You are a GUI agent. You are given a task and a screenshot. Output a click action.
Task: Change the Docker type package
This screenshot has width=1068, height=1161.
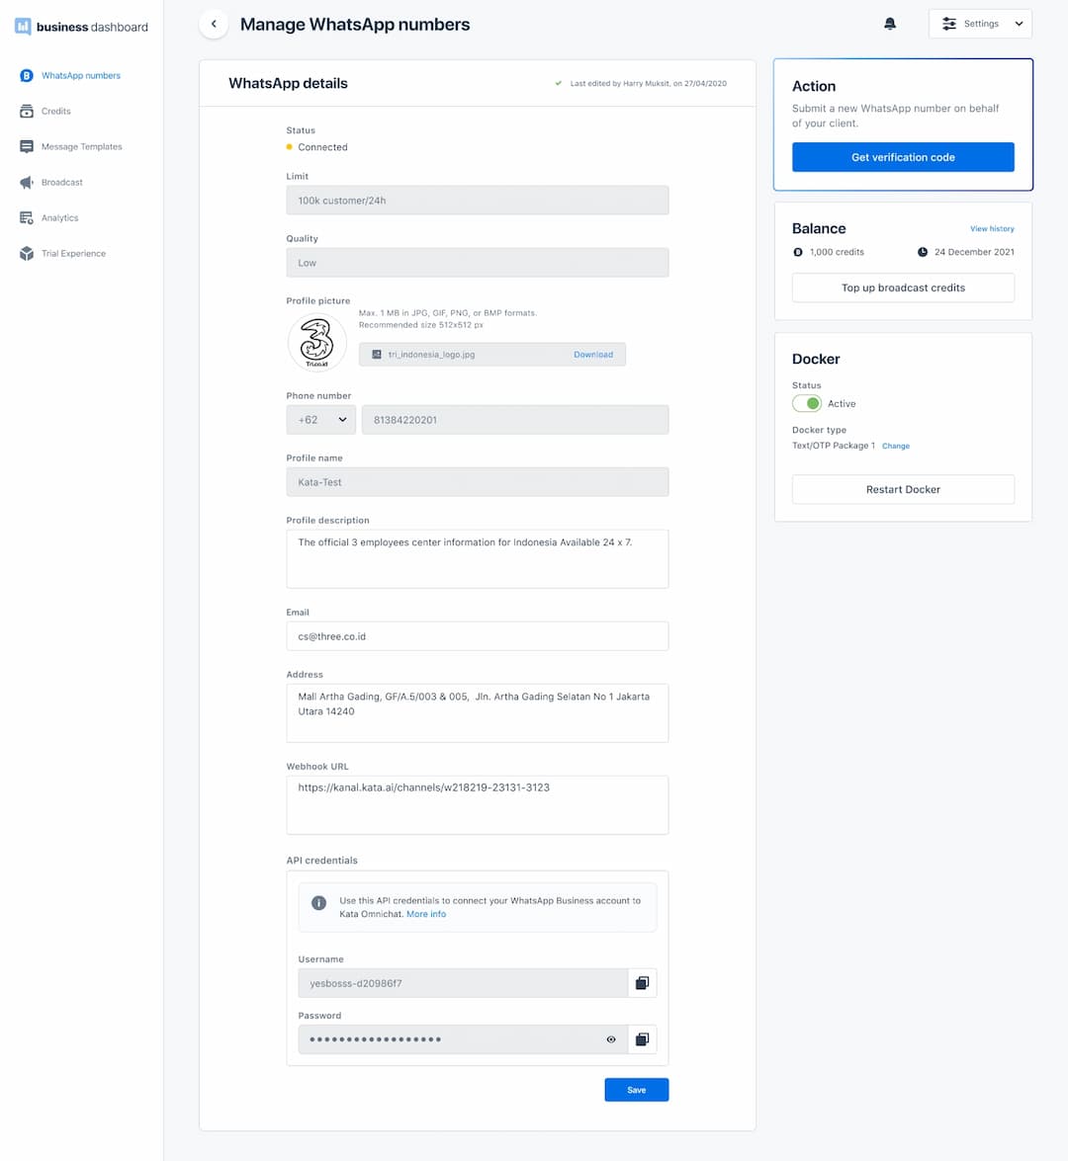(895, 447)
